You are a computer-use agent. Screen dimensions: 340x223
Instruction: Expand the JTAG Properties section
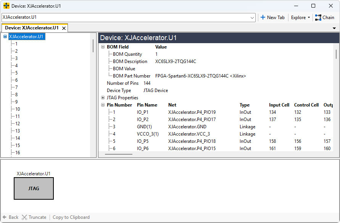[x=103, y=98]
